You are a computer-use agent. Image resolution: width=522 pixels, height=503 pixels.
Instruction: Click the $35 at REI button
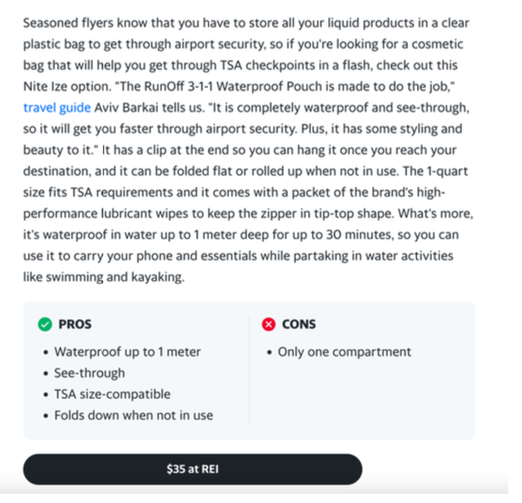[192, 469]
